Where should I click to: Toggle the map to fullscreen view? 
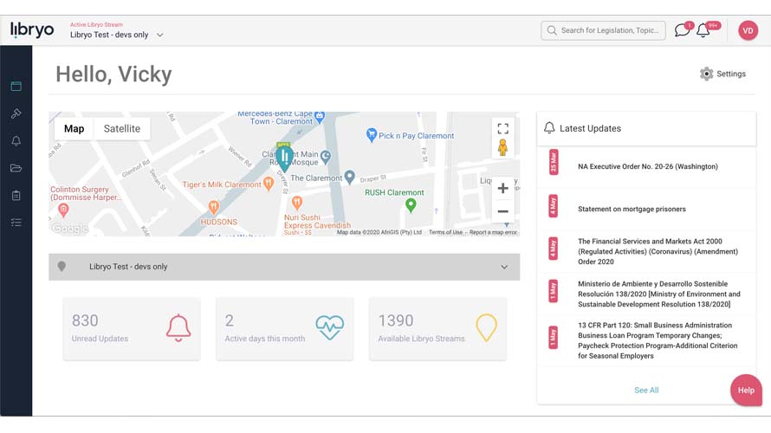coord(502,128)
